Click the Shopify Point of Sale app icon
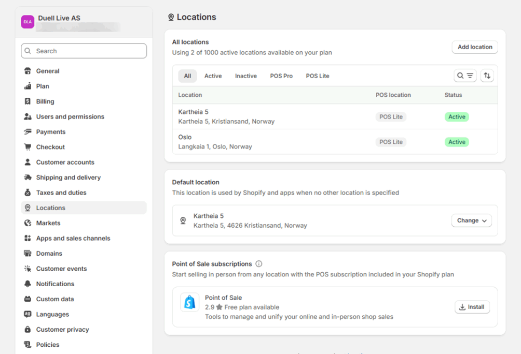The width and height of the screenshot is (521, 354). pyautogui.click(x=190, y=302)
